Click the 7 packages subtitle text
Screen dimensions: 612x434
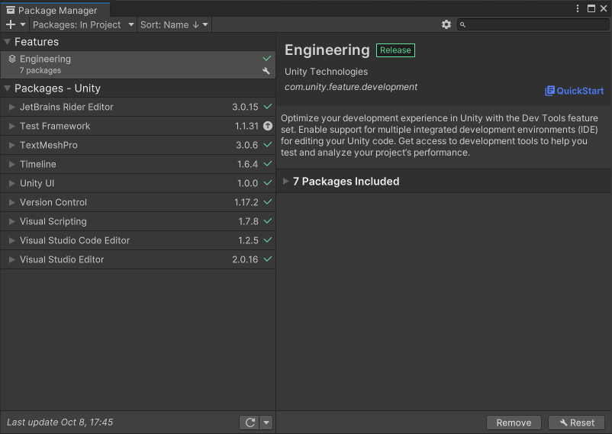[x=40, y=71]
